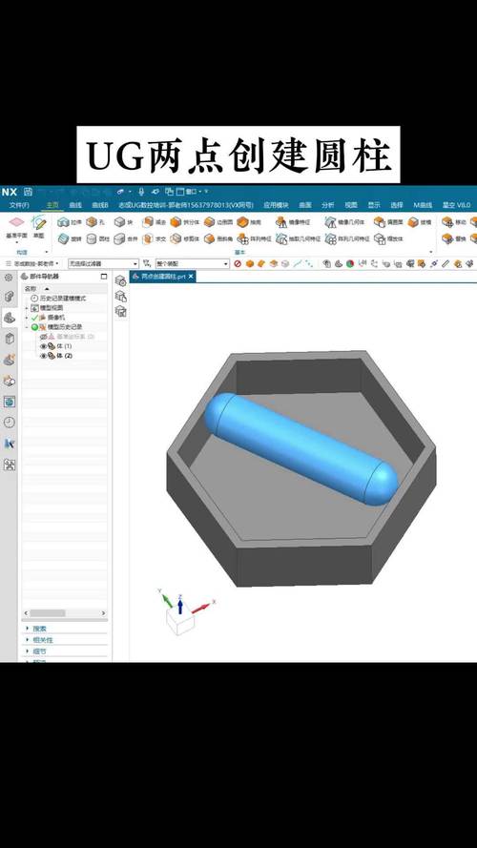Image resolution: width=477 pixels, height=848 pixels.
Task: Show the hidden 基准坐标系 datum item
Action: [x=43, y=337]
